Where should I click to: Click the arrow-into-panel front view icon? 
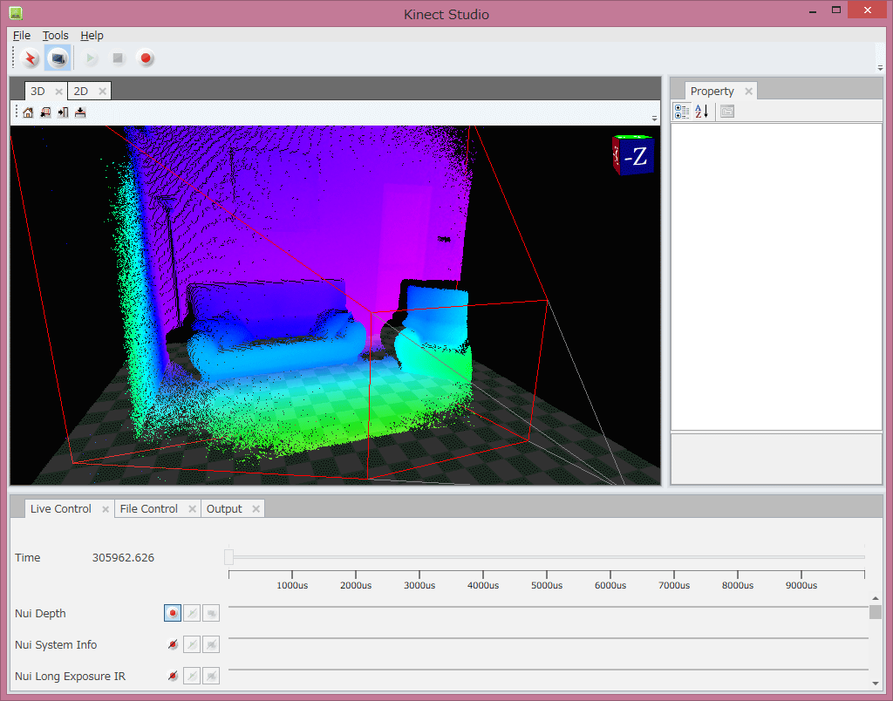pyautogui.click(x=63, y=112)
